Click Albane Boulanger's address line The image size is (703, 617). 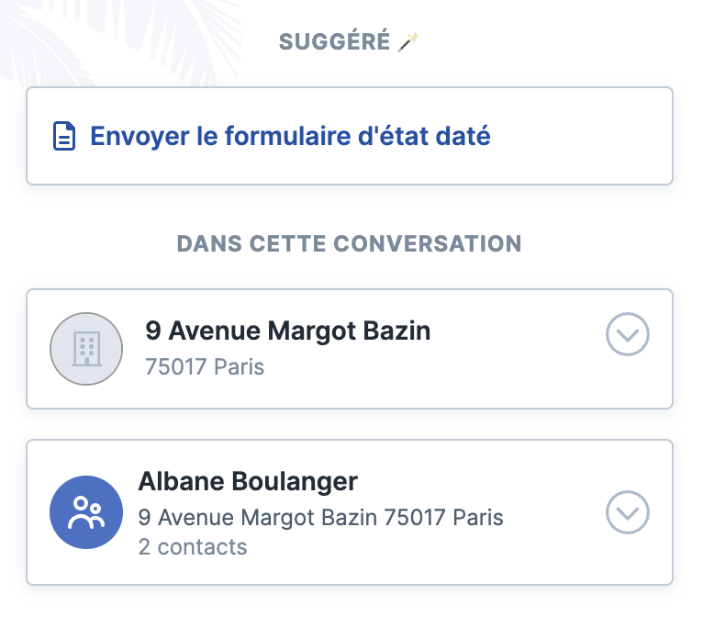(x=321, y=518)
